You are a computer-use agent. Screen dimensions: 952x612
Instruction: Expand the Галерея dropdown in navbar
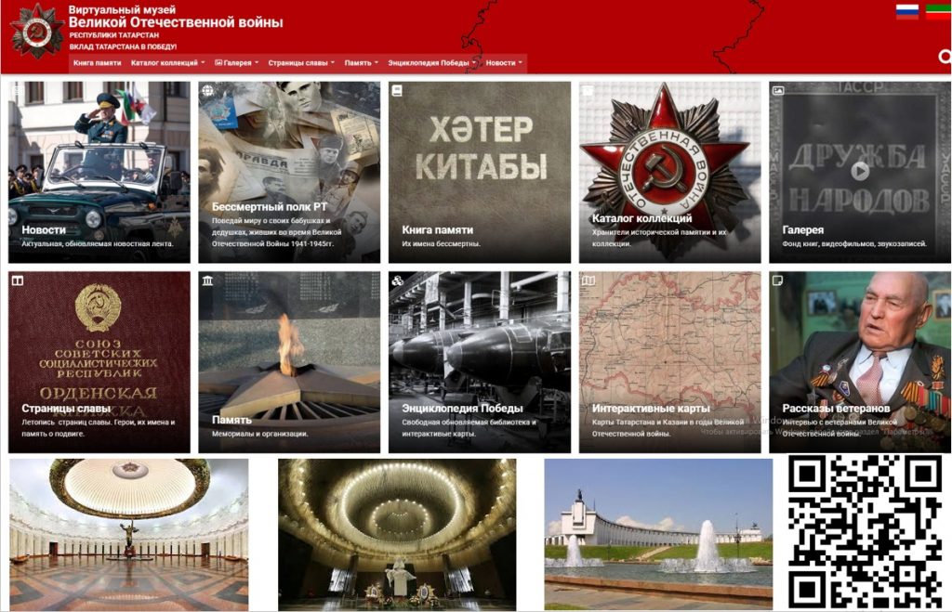(x=237, y=63)
